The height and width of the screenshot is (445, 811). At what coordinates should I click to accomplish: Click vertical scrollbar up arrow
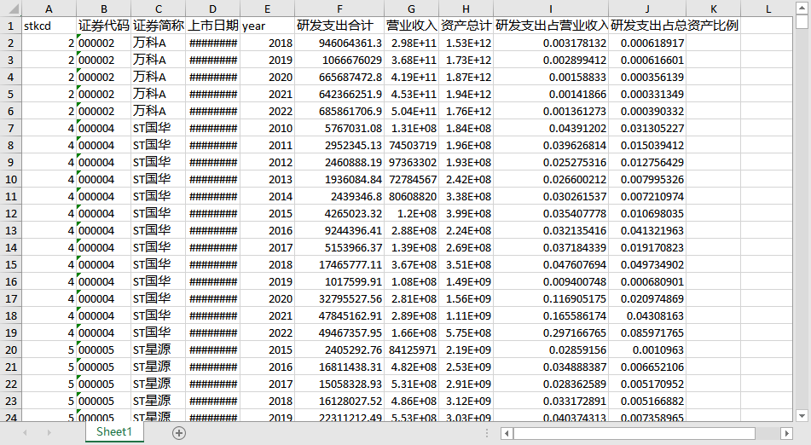click(x=802, y=8)
